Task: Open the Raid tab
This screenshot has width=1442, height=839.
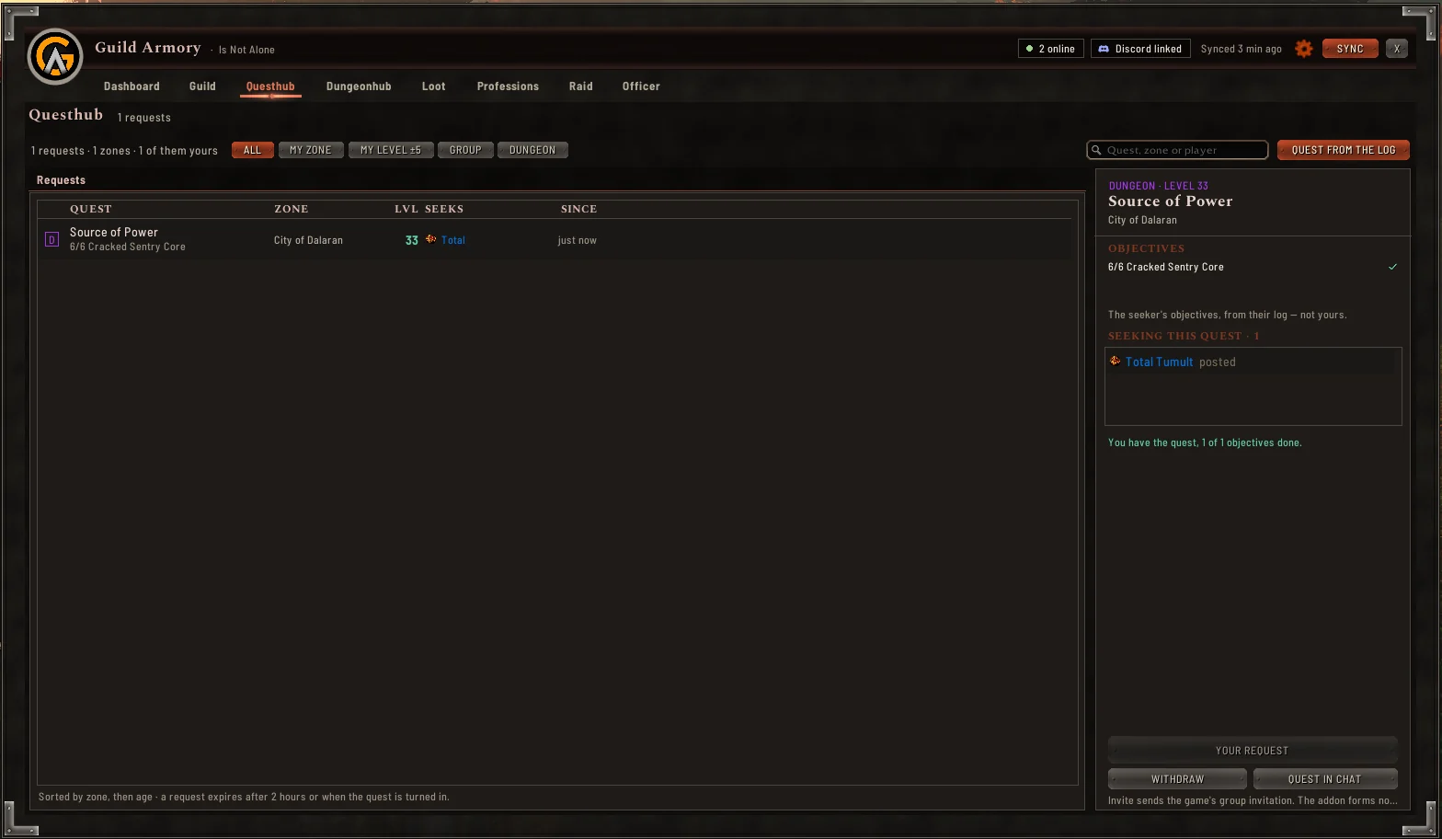Action: click(x=580, y=86)
